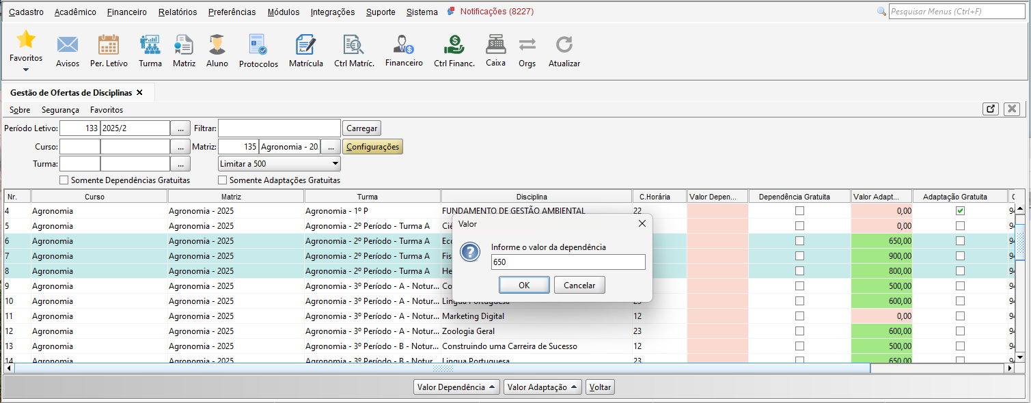
Task: Check Dependência Gratuita for row 9
Action: (x=799, y=286)
